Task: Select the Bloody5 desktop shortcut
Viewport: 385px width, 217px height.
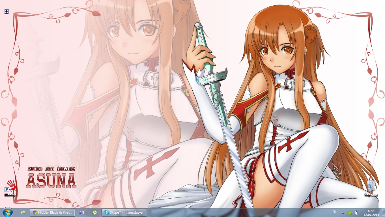Action: [x=10, y=188]
